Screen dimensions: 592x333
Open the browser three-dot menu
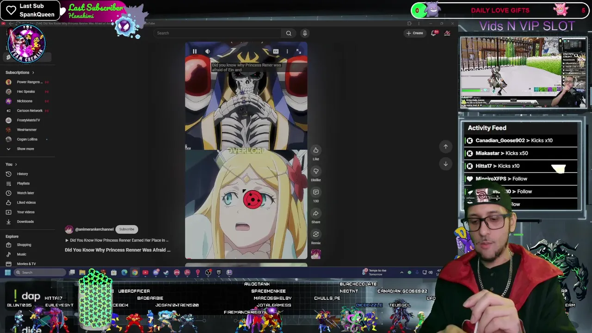click(x=419, y=23)
